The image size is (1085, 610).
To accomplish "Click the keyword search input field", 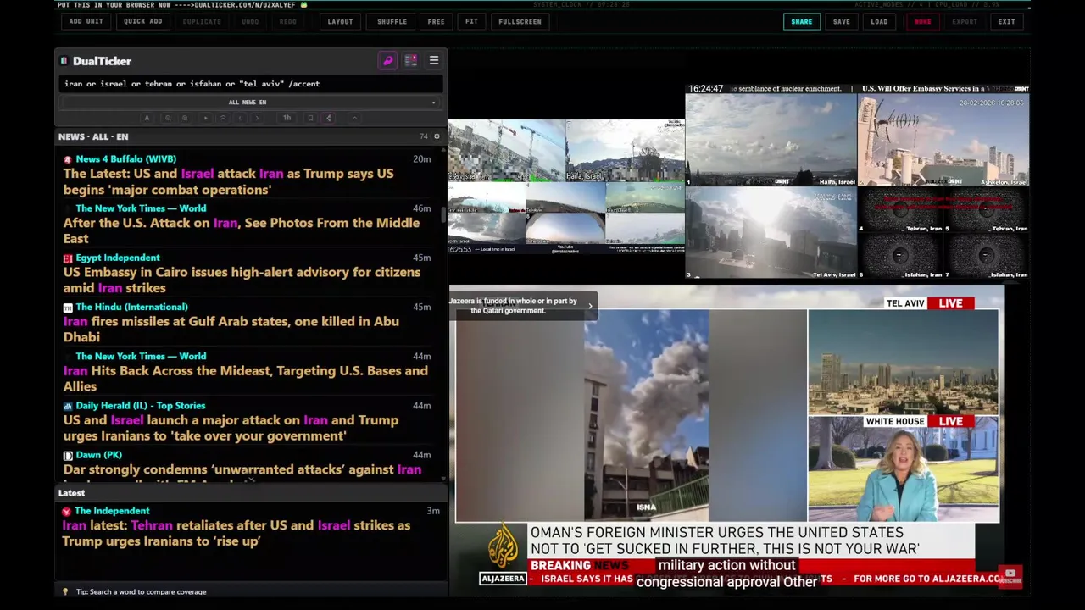I will tap(250, 84).
